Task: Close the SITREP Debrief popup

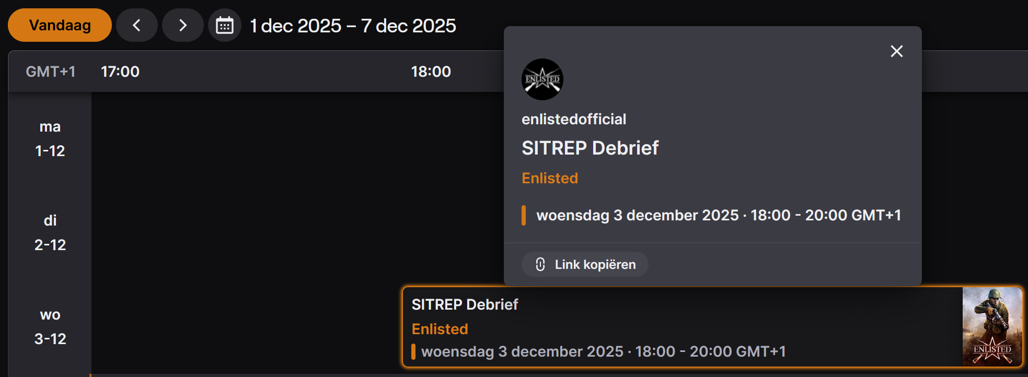Action: [896, 51]
